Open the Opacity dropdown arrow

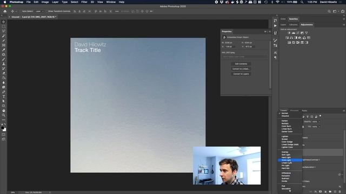tap(320, 122)
